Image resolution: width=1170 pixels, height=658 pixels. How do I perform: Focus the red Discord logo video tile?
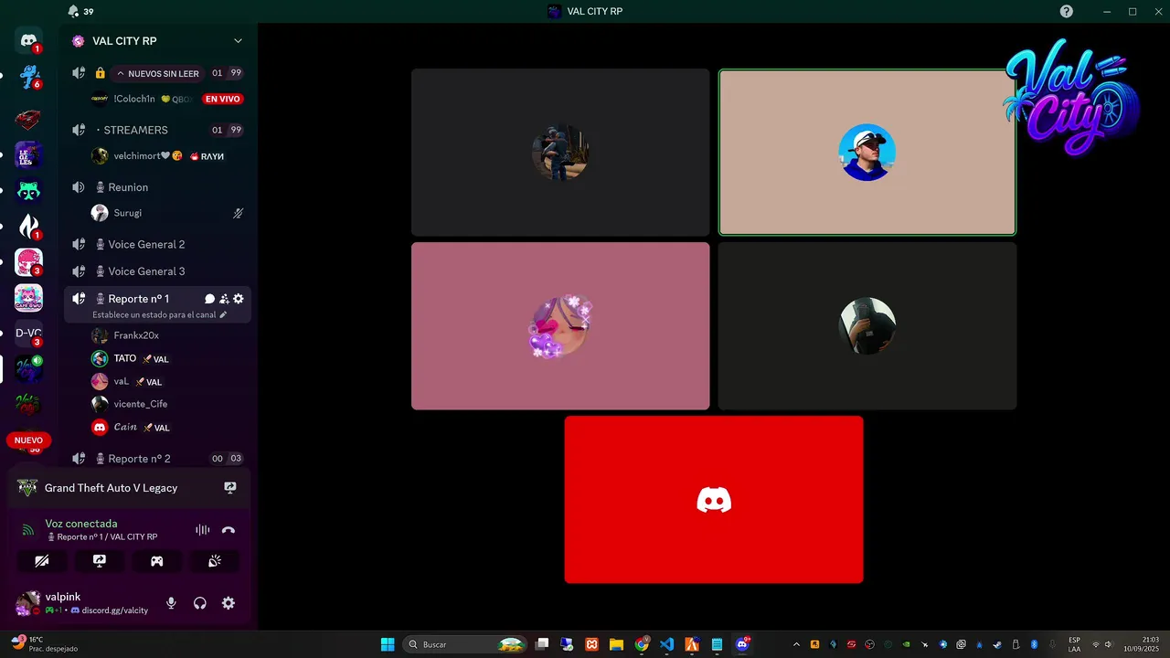pyautogui.click(x=714, y=499)
